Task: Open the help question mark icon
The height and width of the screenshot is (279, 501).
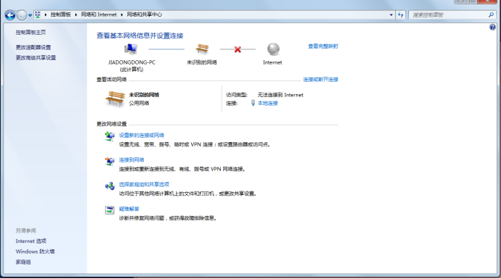Action: (492, 28)
